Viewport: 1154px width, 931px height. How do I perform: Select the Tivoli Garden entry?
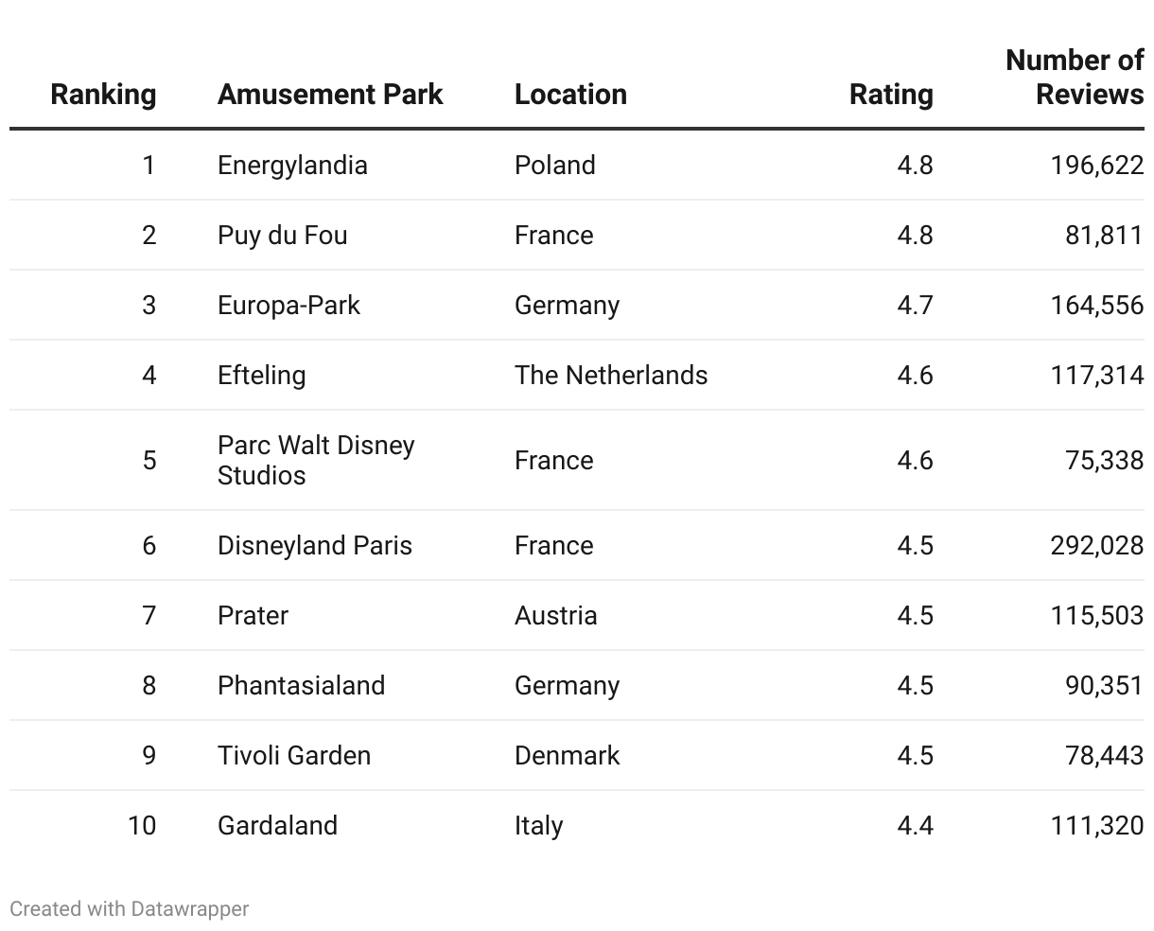pos(293,756)
